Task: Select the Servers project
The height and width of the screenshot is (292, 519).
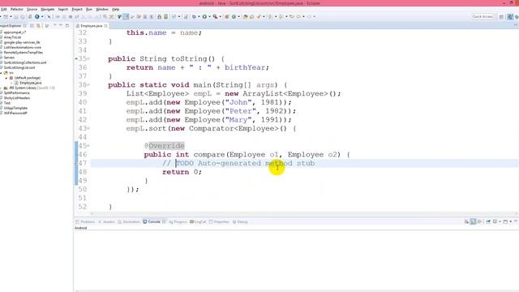Action: point(9,58)
